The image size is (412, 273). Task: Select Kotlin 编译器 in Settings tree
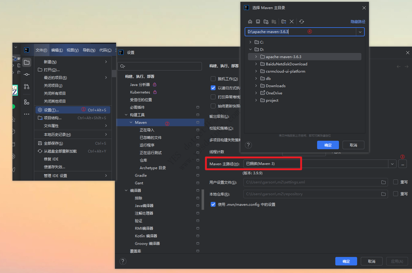pyautogui.click(x=146, y=236)
